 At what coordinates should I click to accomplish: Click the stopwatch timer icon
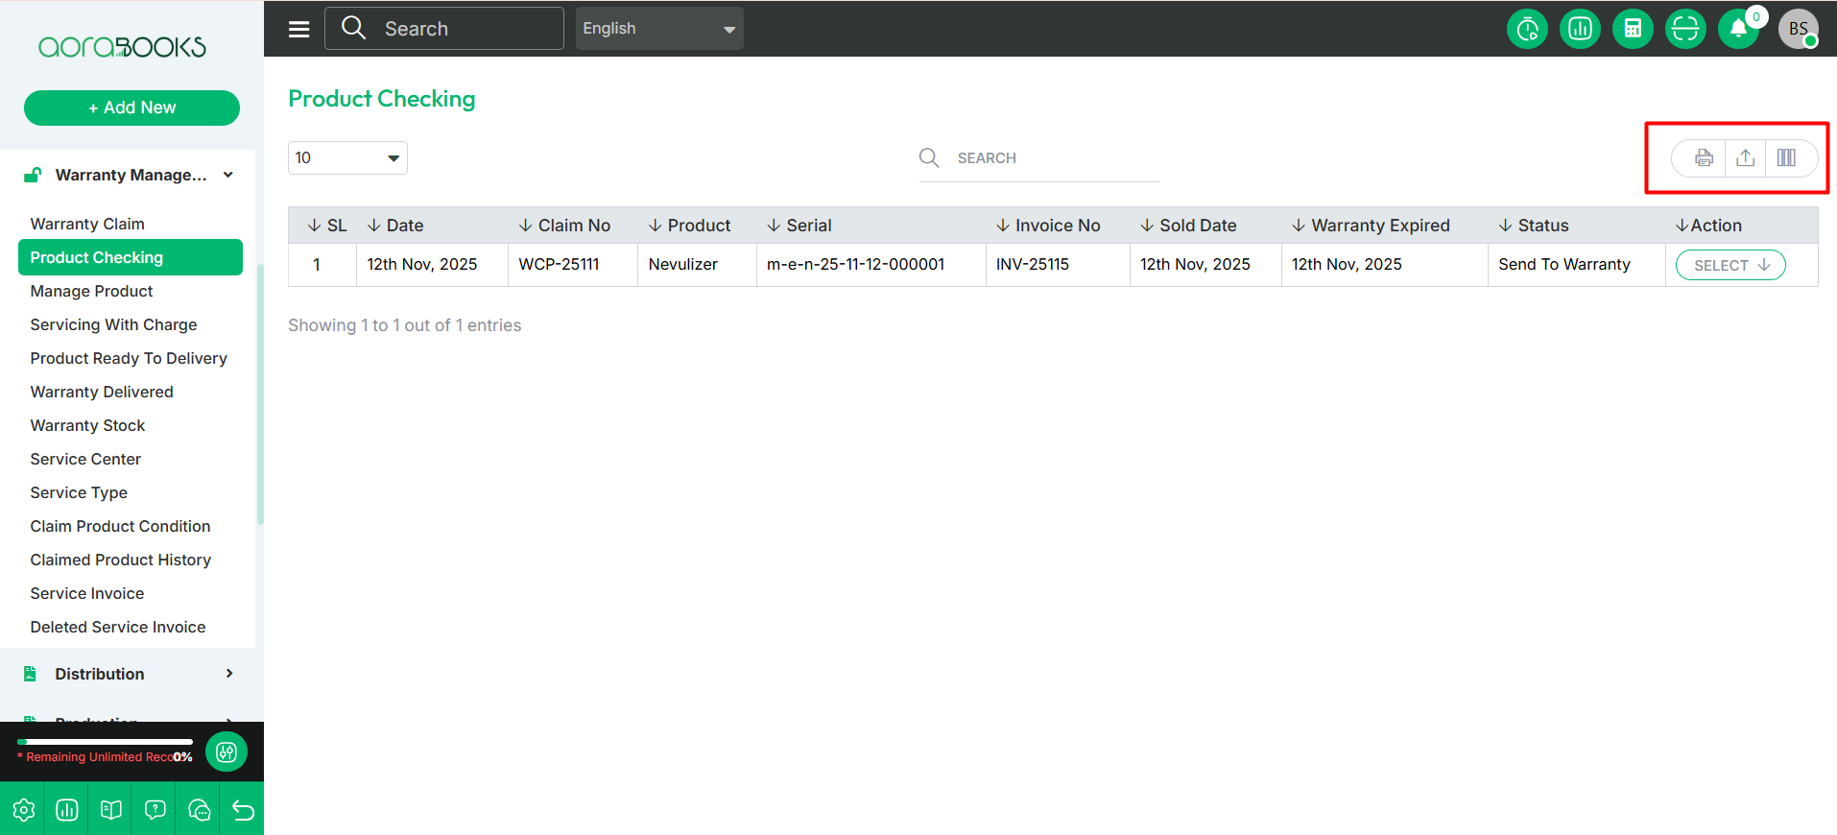click(1527, 29)
